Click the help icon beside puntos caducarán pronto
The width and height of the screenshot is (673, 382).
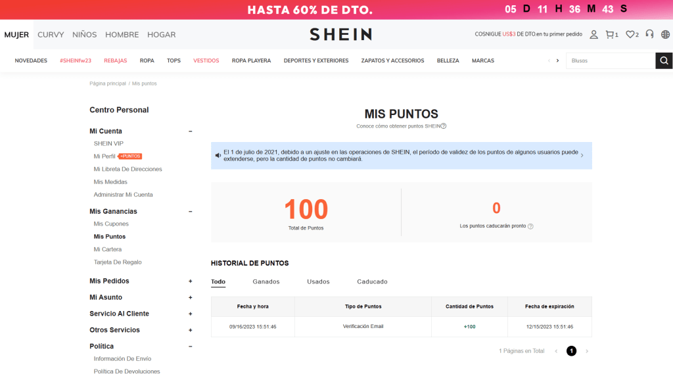(x=530, y=226)
